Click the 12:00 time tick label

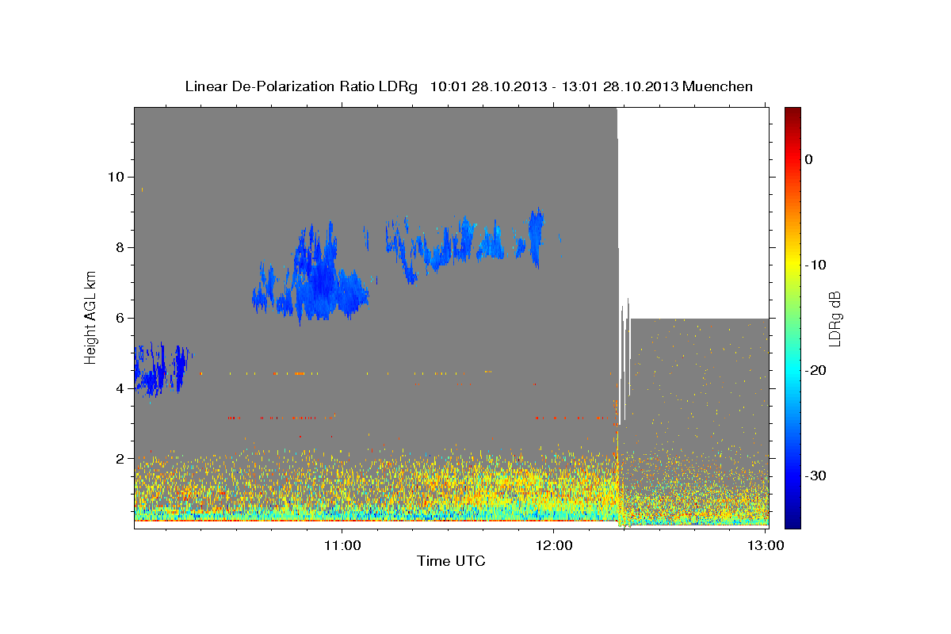554,545
